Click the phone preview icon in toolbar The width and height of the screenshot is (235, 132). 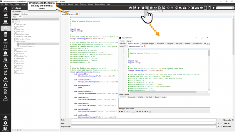click(209, 8)
